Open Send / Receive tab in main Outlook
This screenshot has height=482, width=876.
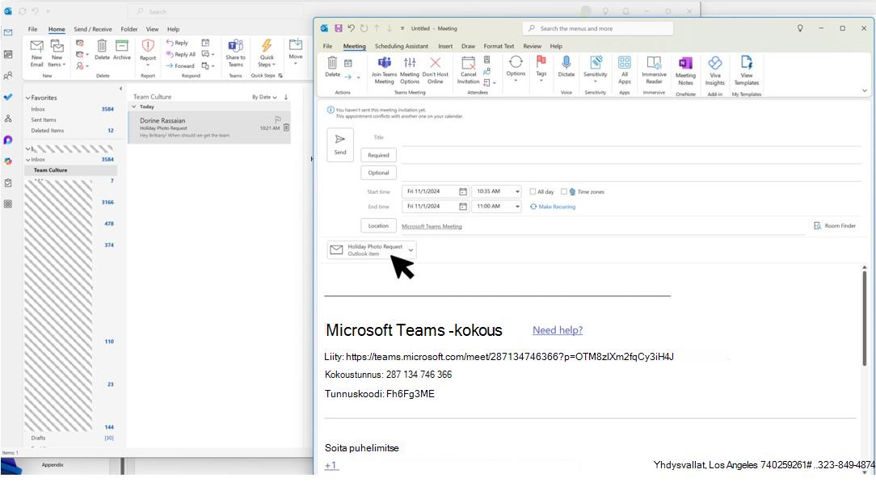[x=93, y=29]
